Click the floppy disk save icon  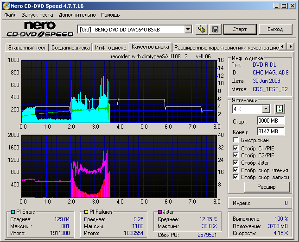coord(215,29)
